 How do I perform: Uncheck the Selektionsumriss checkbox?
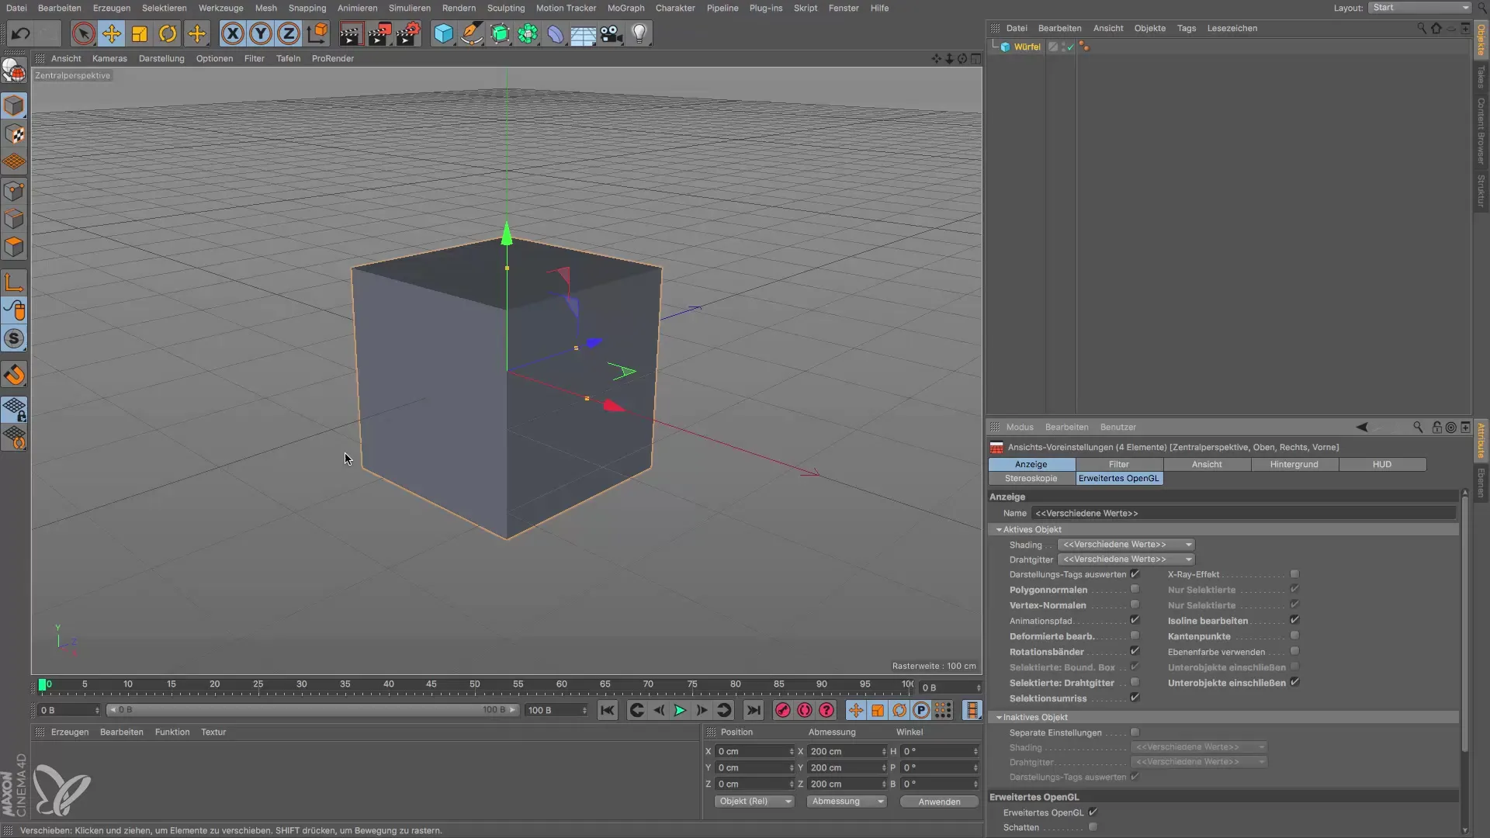(1135, 698)
